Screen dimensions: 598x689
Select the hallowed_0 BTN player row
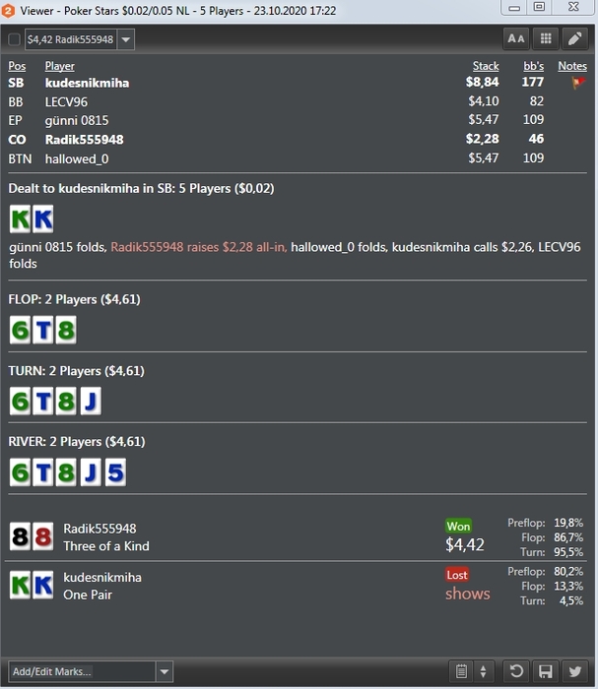coord(298,158)
